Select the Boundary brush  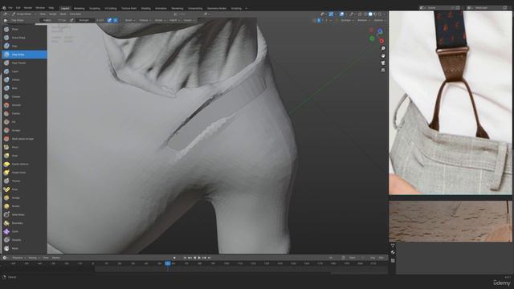(24, 223)
